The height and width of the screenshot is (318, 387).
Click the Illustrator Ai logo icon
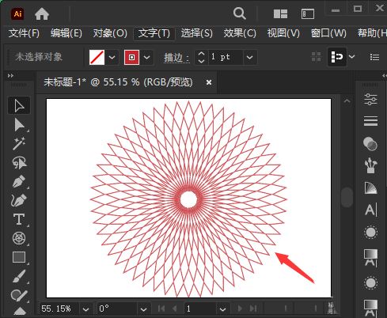click(17, 13)
